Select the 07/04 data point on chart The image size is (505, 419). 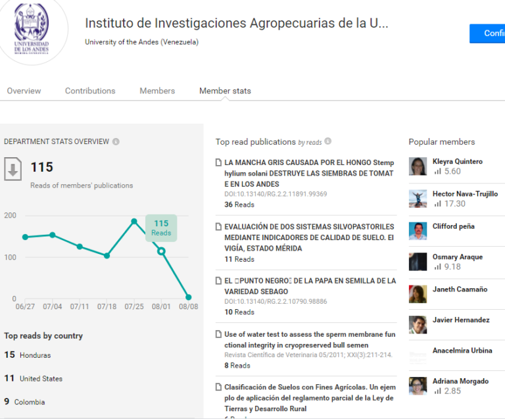[x=53, y=235]
